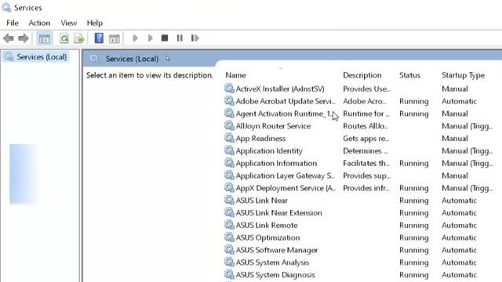The width and height of the screenshot is (502, 282).
Task: Select the Agent Activation Runtime service name
Action: pyautogui.click(x=284, y=114)
